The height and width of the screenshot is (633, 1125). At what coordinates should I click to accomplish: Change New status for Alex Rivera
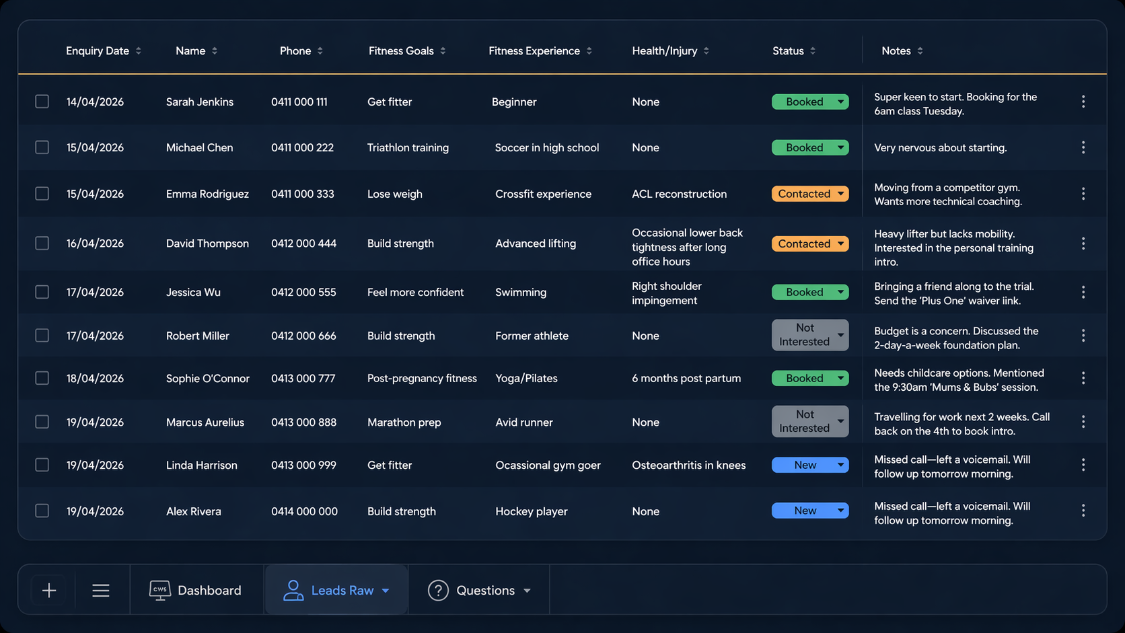[810, 511]
